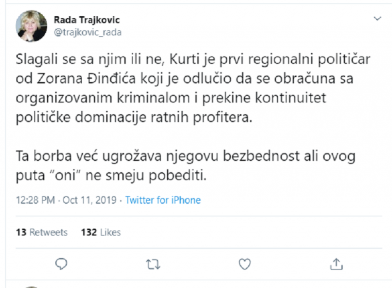Open the Twitter for iPhone link
The height and width of the screenshot is (288, 392).
coord(163,200)
